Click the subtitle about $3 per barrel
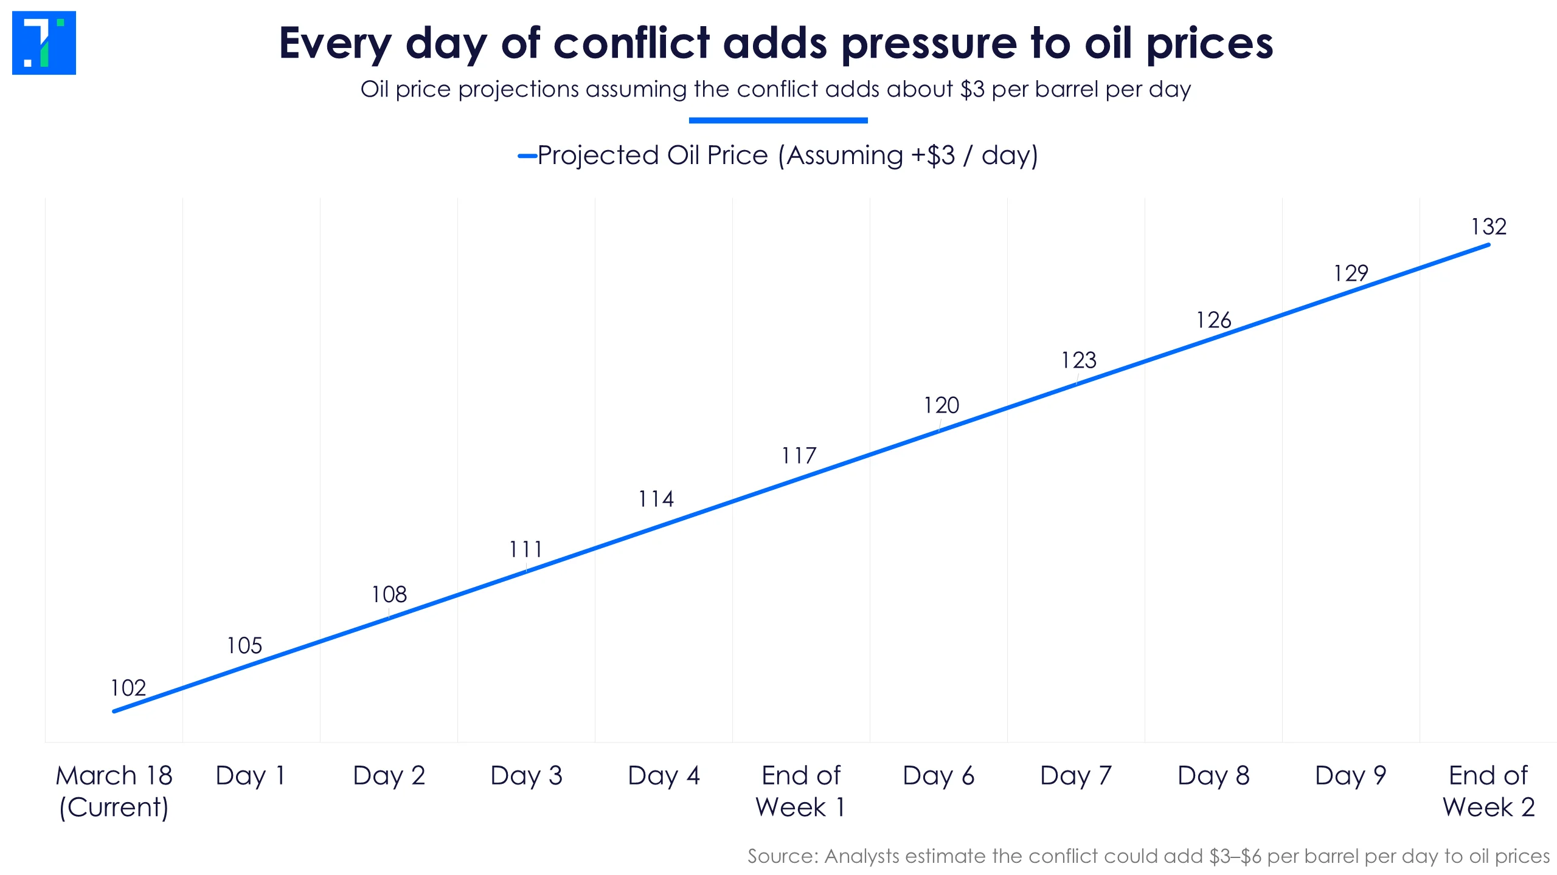The width and height of the screenshot is (1557, 875). point(775,89)
